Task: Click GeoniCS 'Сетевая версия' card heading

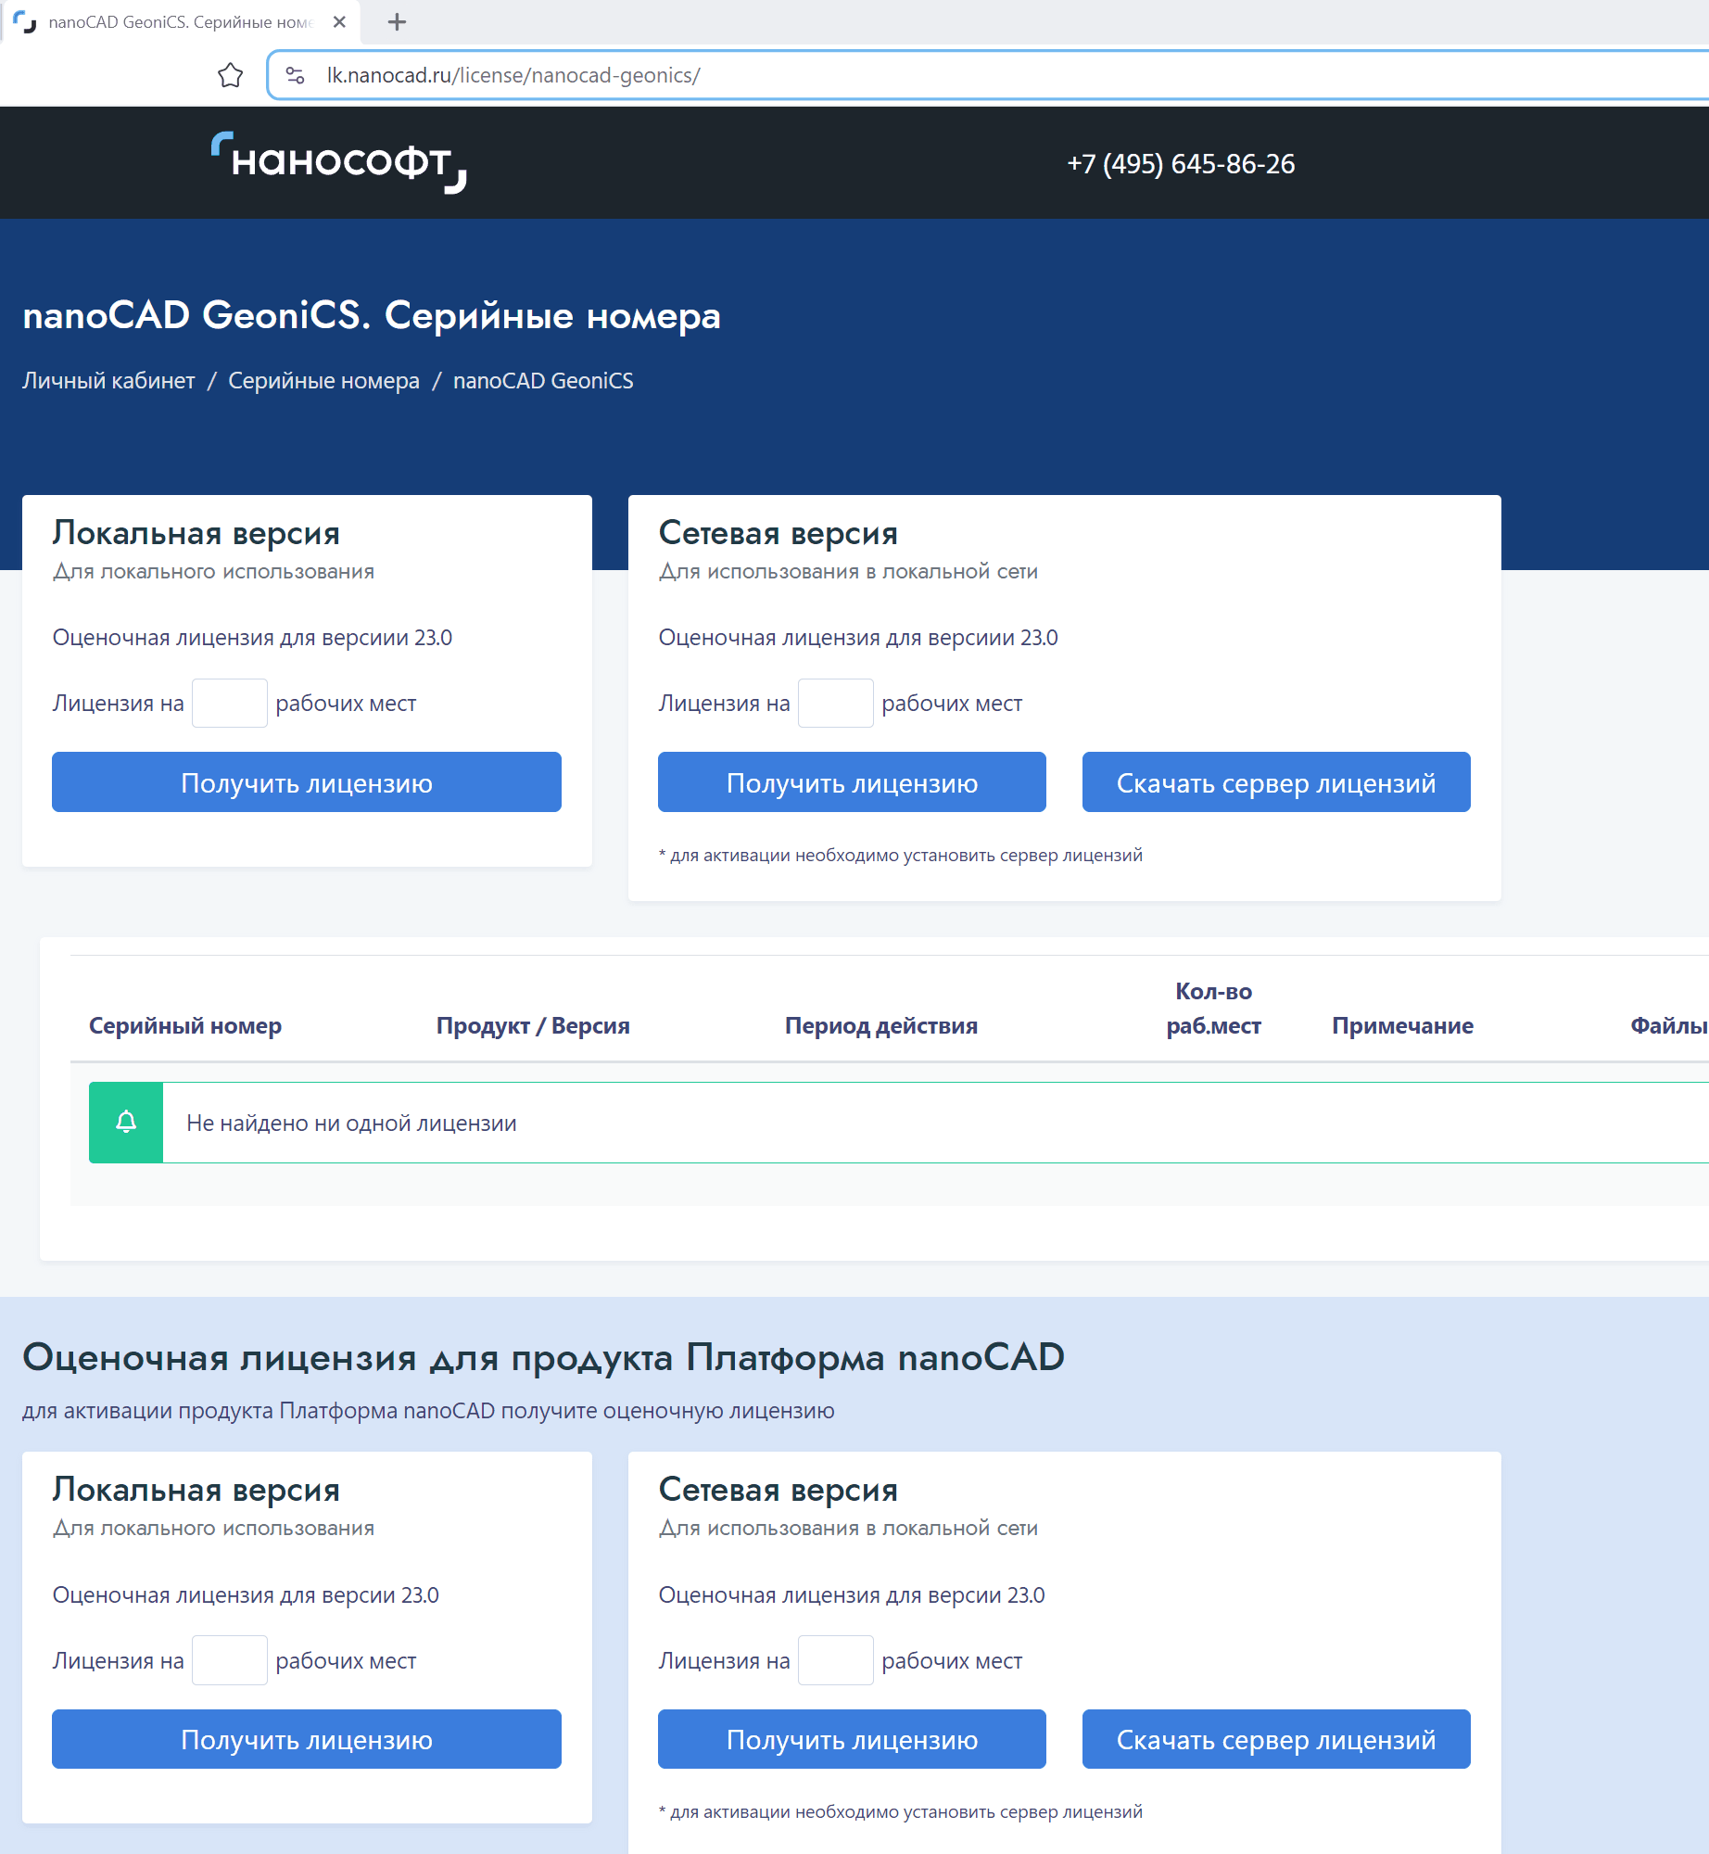Action: pyautogui.click(x=779, y=533)
